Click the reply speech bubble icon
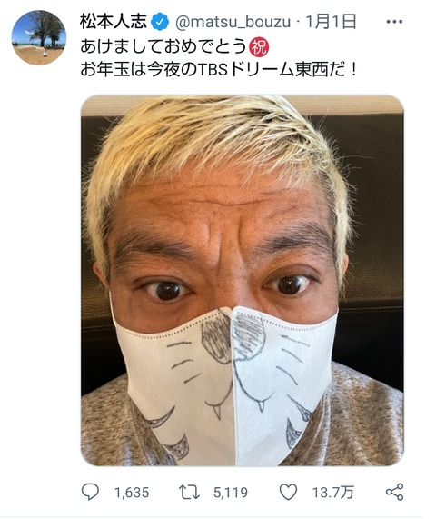Image resolution: width=436 pixels, height=519 pixels. [90, 492]
